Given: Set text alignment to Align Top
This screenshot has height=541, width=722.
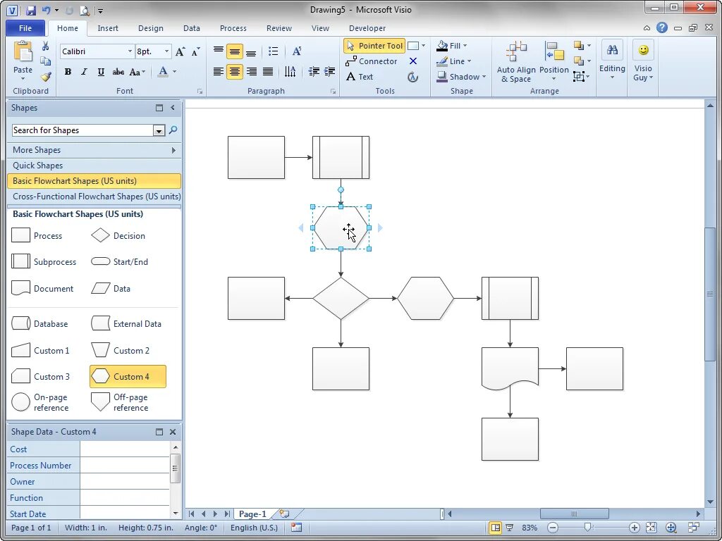Looking at the screenshot, I should [x=219, y=51].
